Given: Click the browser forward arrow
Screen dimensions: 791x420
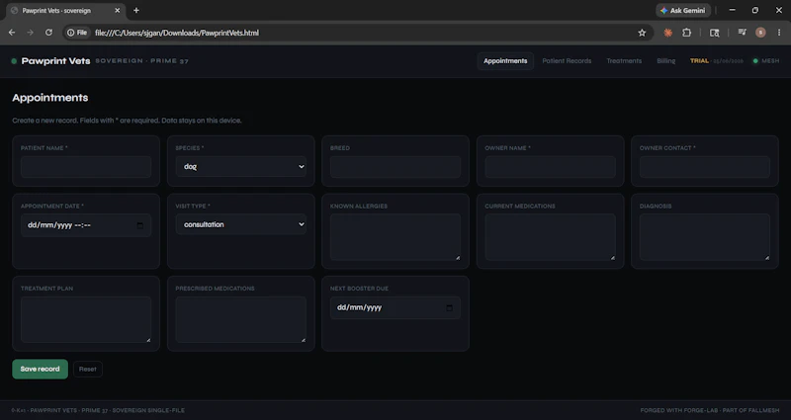Looking at the screenshot, I should click(x=31, y=33).
